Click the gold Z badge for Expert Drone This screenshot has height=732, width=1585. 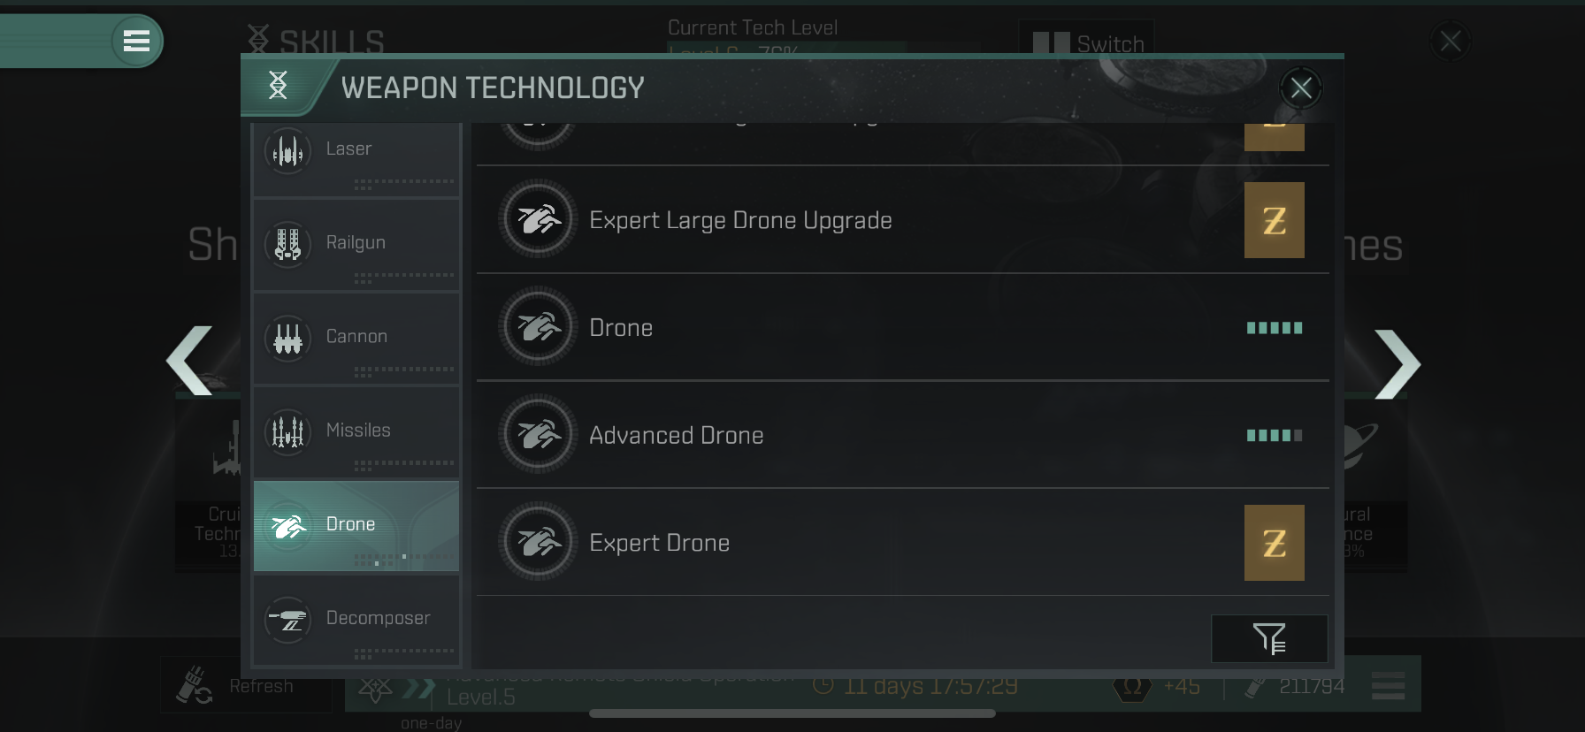tap(1274, 543)
